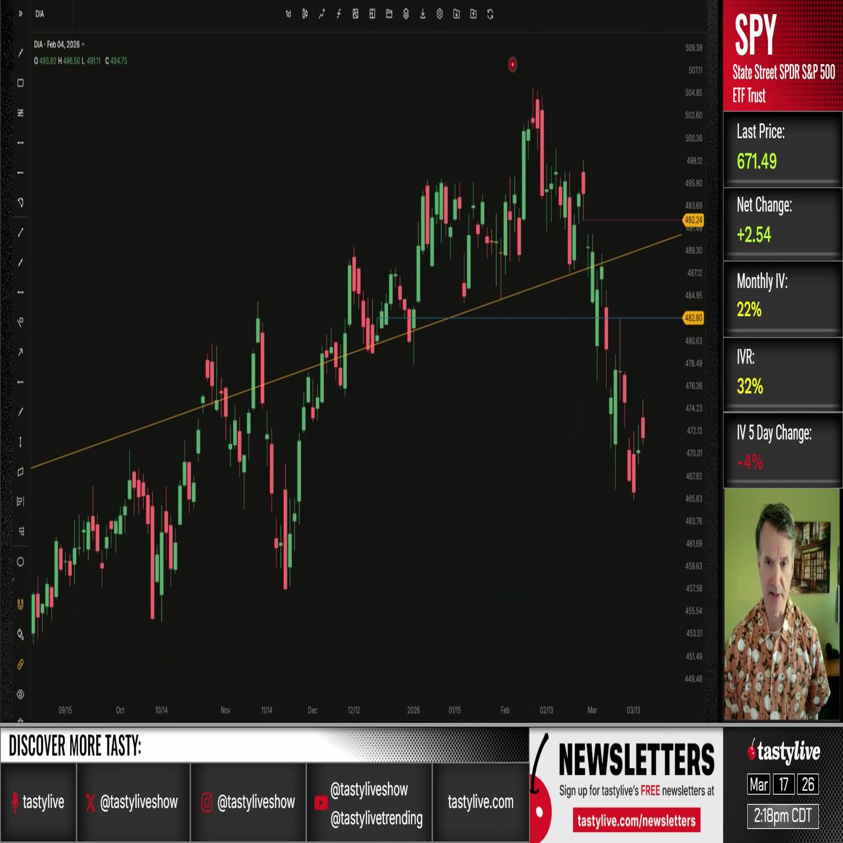Select the paint brush tool in sidebar

[x=21, y=634]
